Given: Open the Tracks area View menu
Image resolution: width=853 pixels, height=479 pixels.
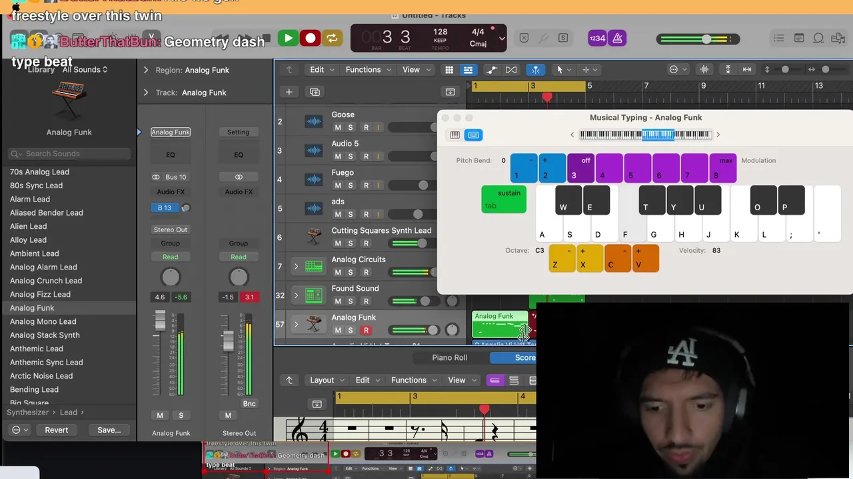Looking at the screenshot, I should (416, 69).
